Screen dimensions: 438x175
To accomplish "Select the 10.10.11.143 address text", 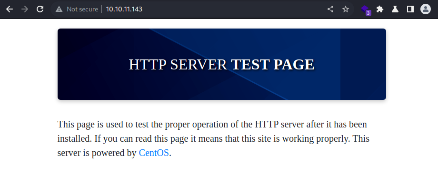I will tap(124, 9).
